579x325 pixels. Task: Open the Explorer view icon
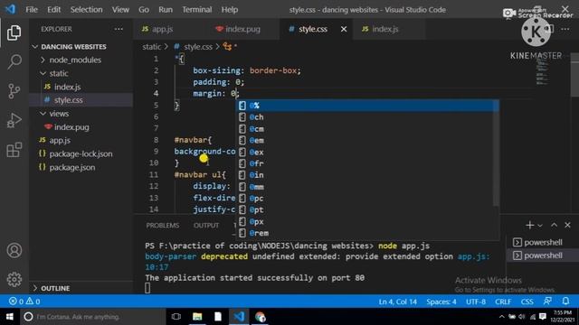click(x=14, y=33)
